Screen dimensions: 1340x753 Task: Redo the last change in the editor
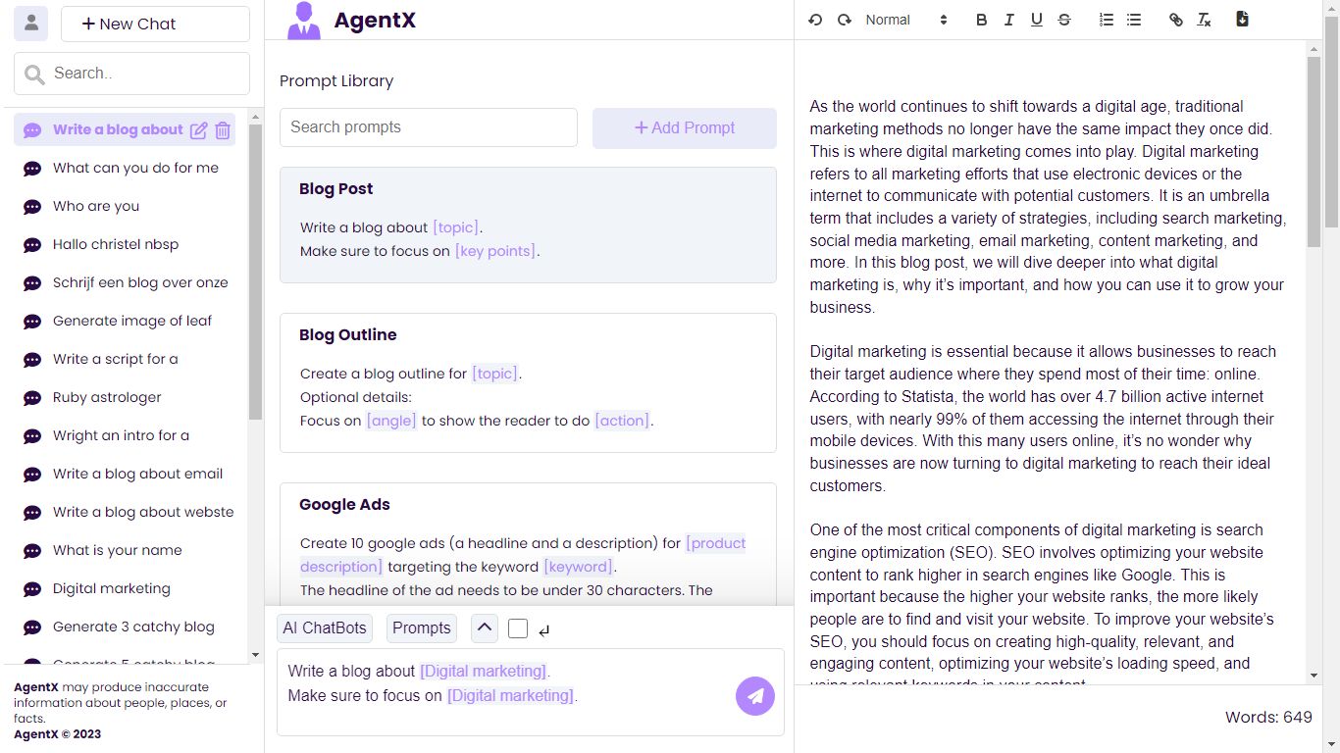point(844,19)
